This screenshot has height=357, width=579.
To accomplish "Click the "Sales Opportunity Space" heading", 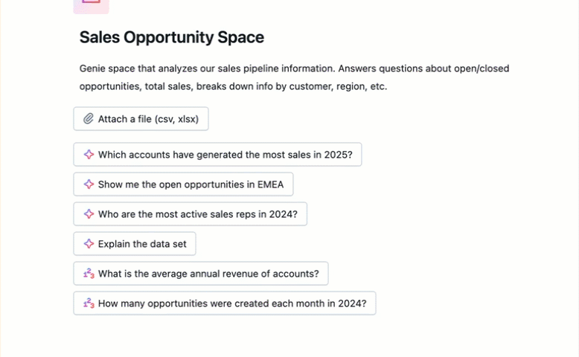I will (171, 37).
